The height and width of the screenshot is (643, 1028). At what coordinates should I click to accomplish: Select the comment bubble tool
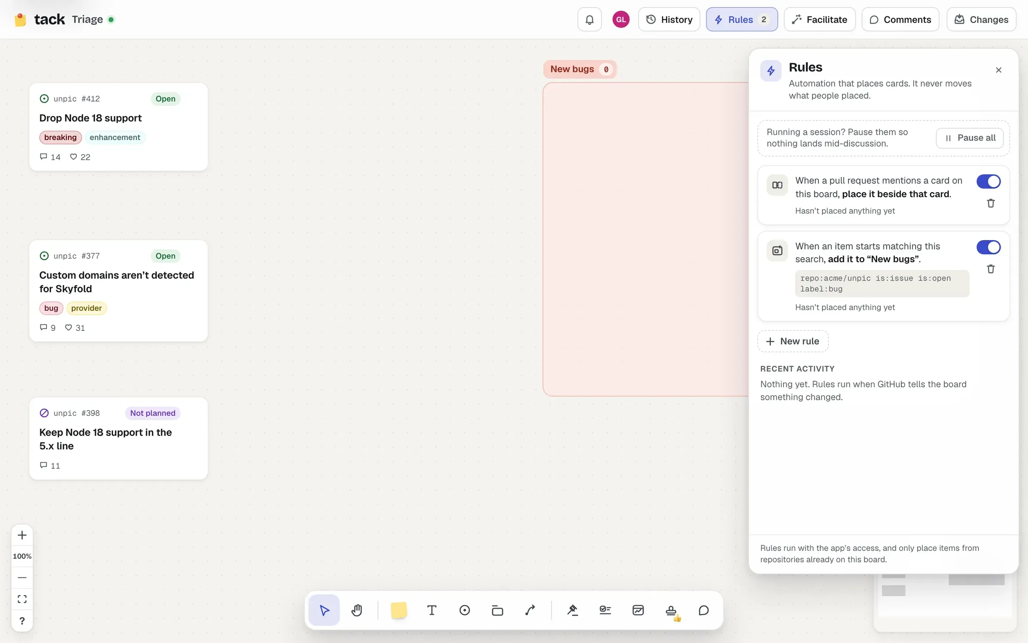coord(704,610)
